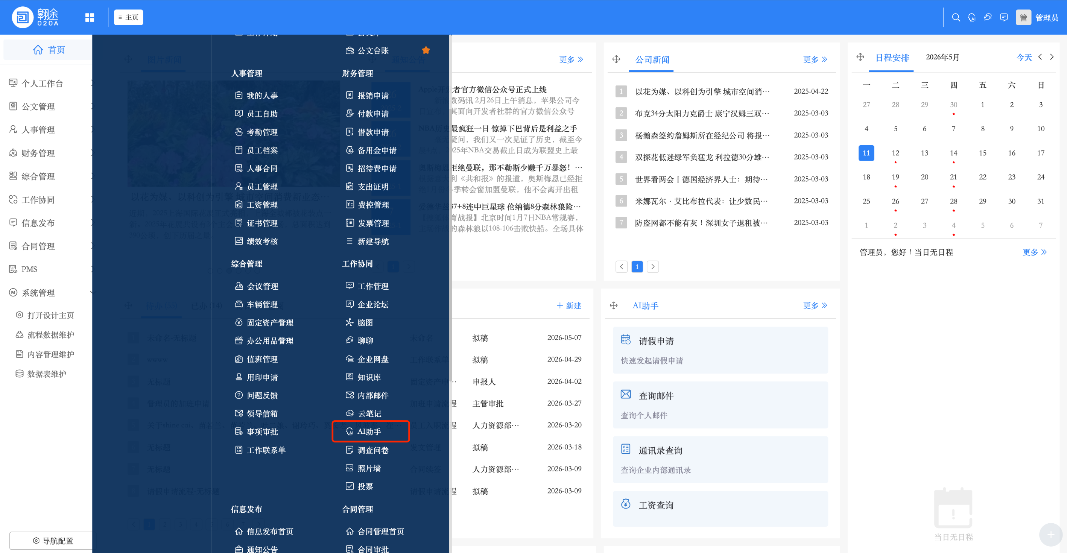Click 更多 link below the calendar

click(x=1034, y=252)
